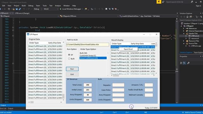The height and width of the screenshot is (114, 203).
Task: Click the Navigate Backward toolbar icon
Action: (x=1, y=9)
